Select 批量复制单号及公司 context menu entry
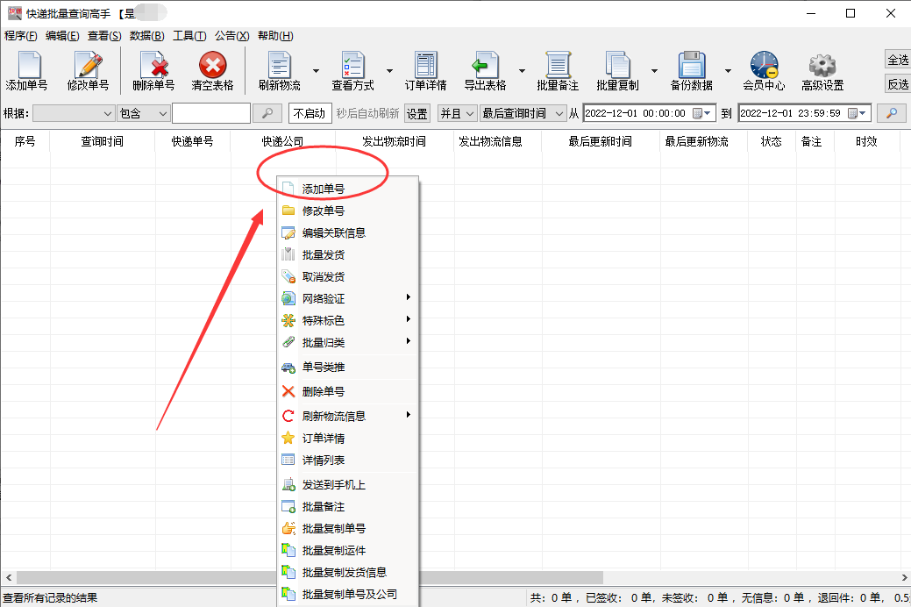The height and width of the screenshot is (607, 911). pyautogui.click(x=348, y=594)
